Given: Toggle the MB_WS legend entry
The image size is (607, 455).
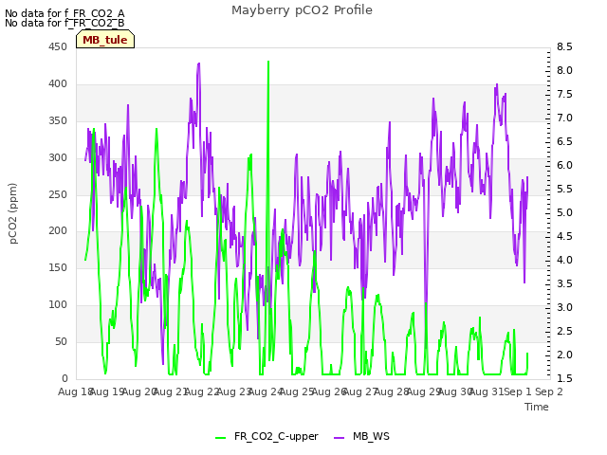Looking at the screenshot, I should click(361, 436).
